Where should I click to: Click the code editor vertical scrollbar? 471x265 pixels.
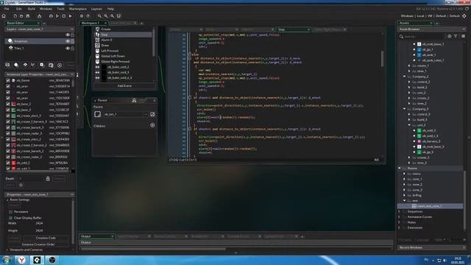click(382, 59)
